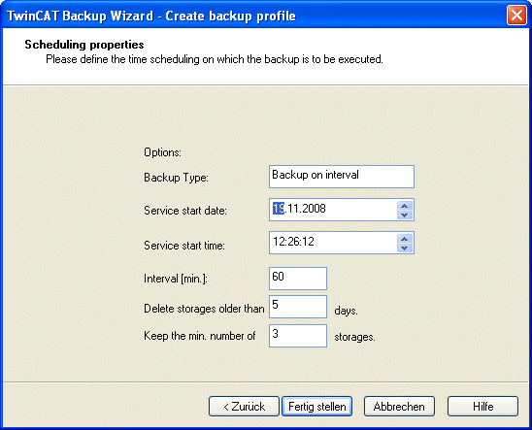This screenshot has width=532, height=430.
Task: Focus the Keep the min. number of field
Action: 298,336
